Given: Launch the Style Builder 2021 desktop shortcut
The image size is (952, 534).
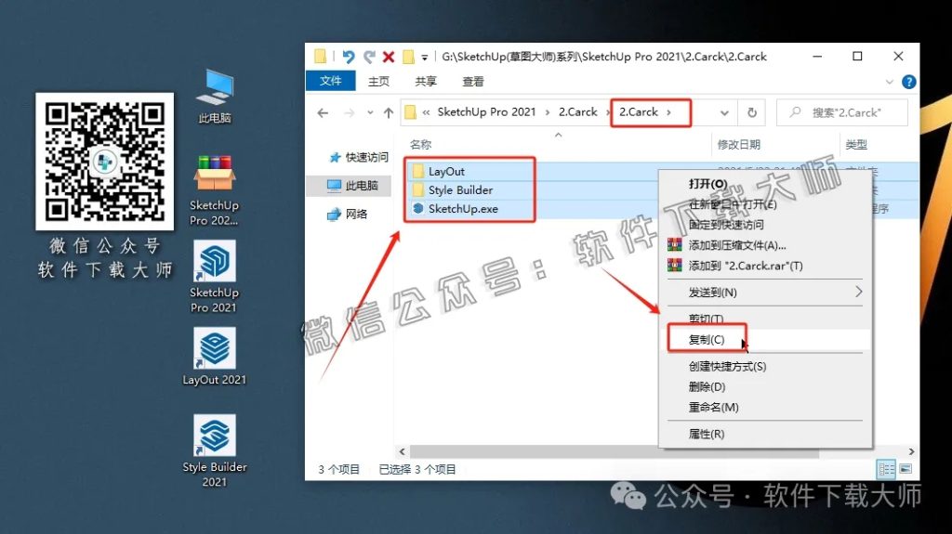Looking at the screenshot, I should click(x=215, y=450).
